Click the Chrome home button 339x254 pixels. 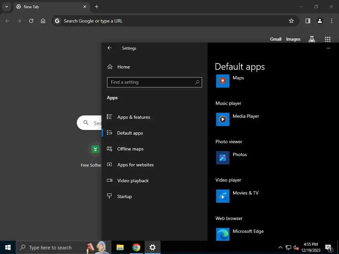[x=43, y=21]
